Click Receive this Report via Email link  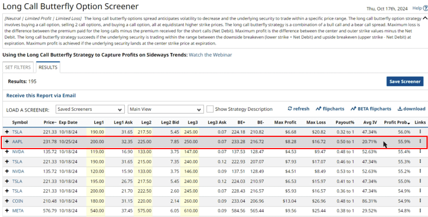[x=41, y=95]
